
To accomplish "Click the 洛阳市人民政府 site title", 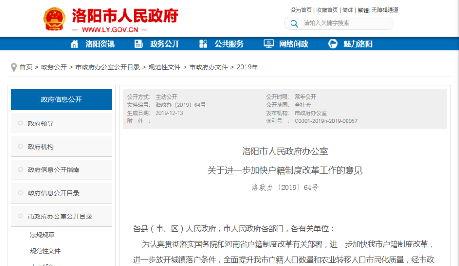I will 125,16.
